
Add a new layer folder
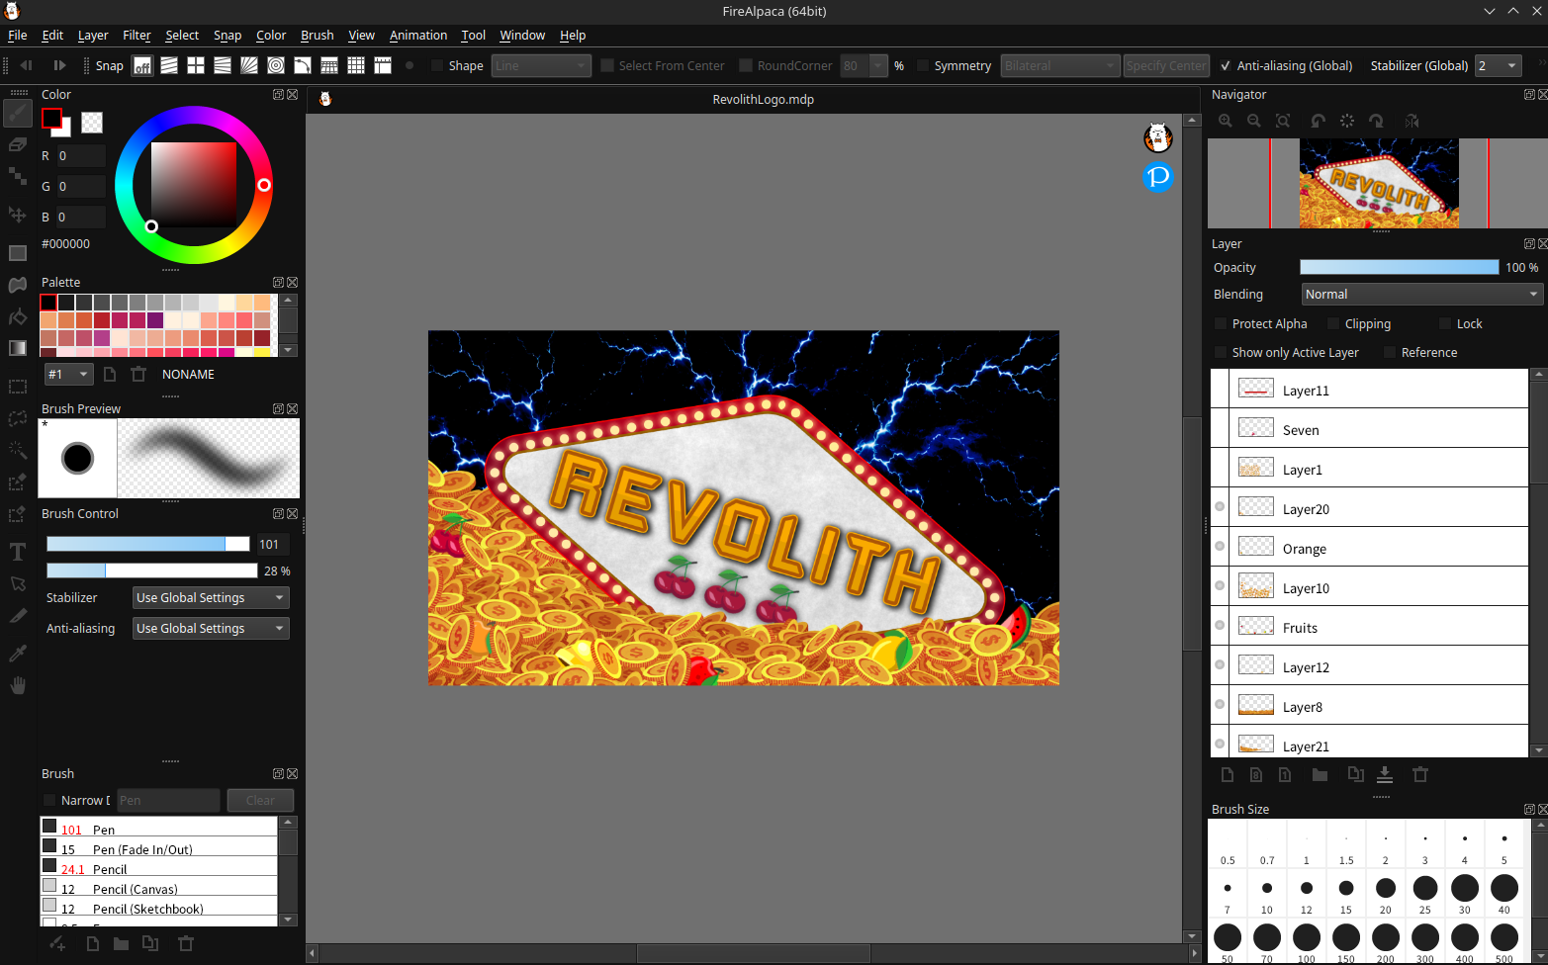1320,774
